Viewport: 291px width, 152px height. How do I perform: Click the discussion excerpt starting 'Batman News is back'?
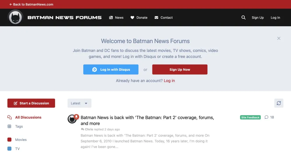(x=145, y=141)
